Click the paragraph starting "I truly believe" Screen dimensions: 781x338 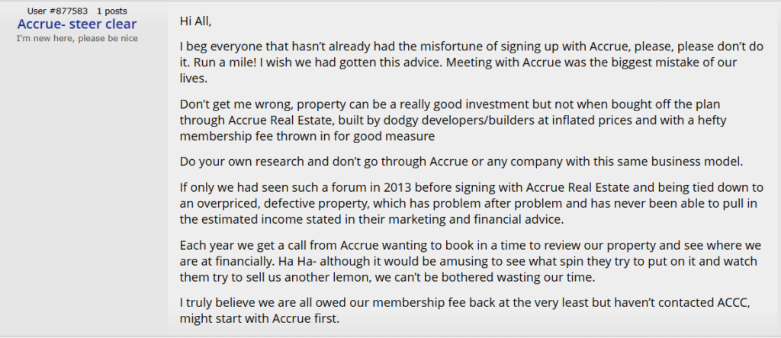tap(464, 310)
